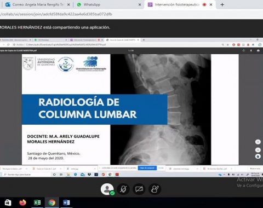Zoom out with the PDF minus button
The image size is (263, 208).
(258, 157)
